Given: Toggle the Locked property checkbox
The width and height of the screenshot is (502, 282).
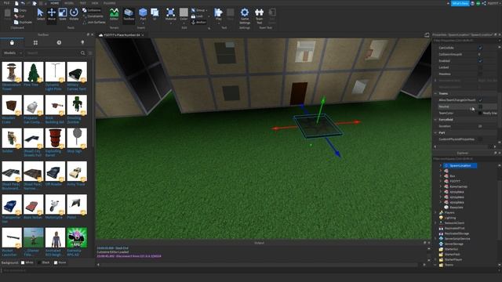Looking at the screenshot, I should 480,67.
